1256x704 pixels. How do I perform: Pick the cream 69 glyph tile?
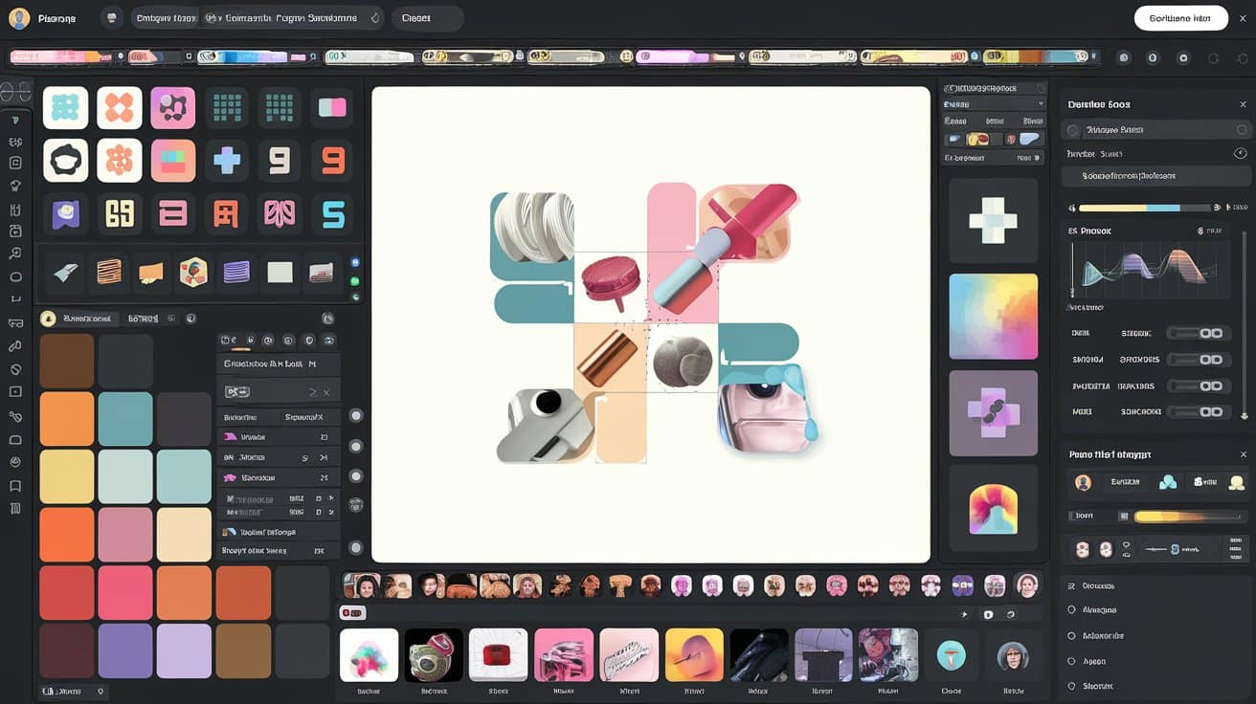(x=119, y=213)
